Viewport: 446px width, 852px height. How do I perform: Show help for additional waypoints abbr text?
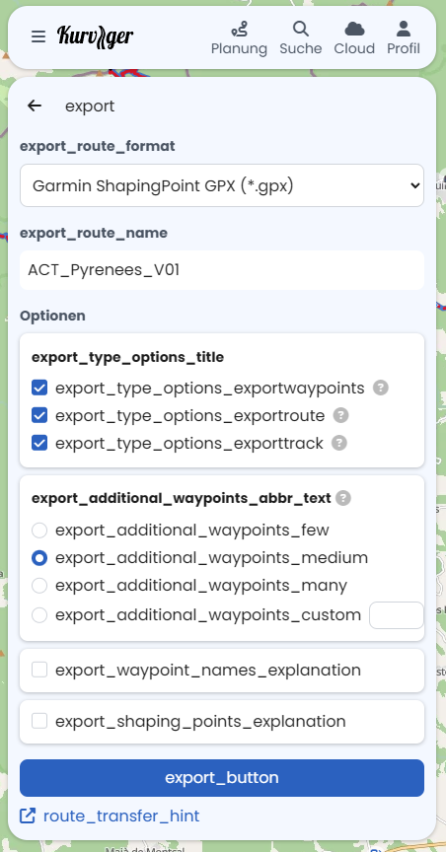pyautogui.click(x=343, y=498)
